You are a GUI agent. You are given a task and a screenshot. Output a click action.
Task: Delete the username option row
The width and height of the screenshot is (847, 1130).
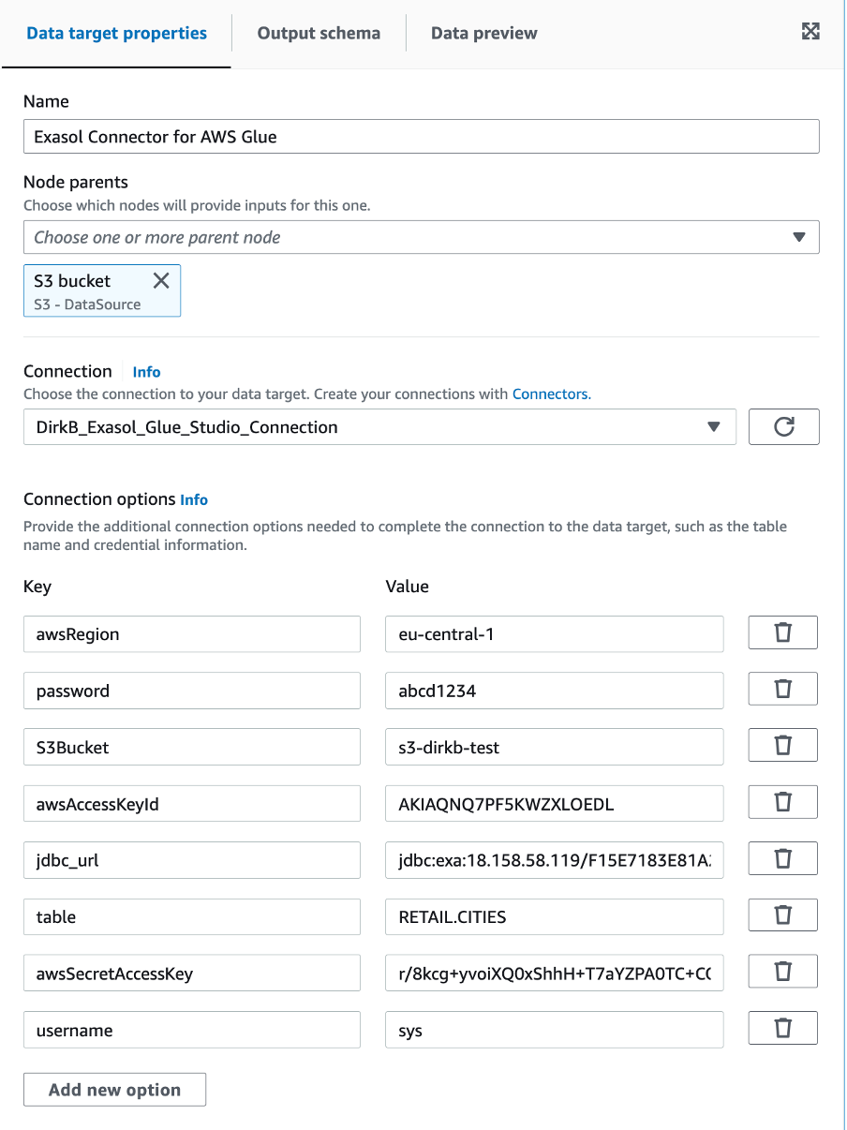pyautogui.click(x=783, y=1029)
